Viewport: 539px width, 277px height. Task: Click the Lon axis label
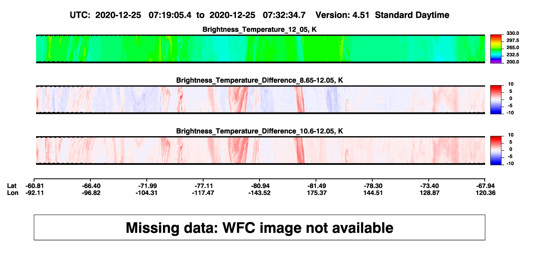pyautogui.click(x=12, y=193)
